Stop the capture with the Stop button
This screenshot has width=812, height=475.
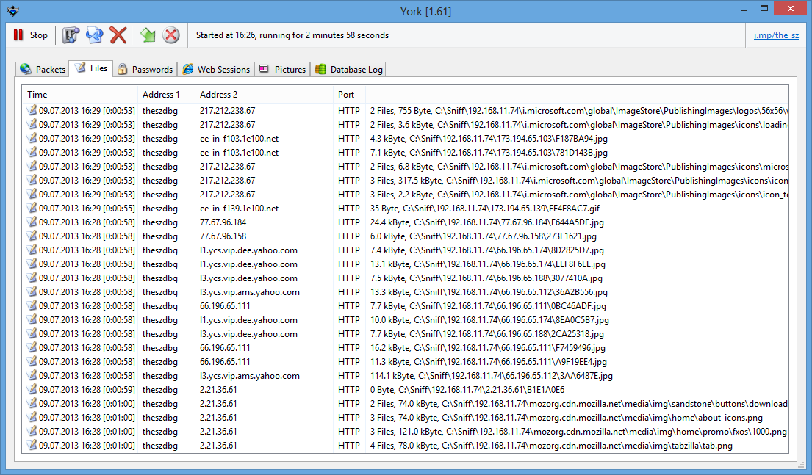[30, 35]
